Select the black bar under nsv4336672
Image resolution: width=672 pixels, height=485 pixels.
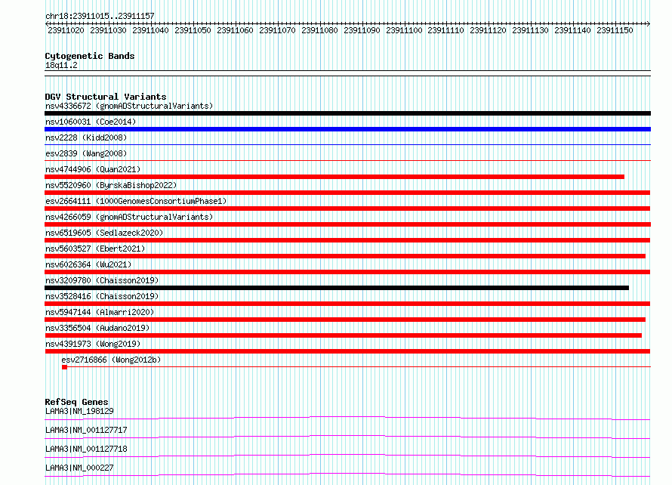click(x=347, y=113)
